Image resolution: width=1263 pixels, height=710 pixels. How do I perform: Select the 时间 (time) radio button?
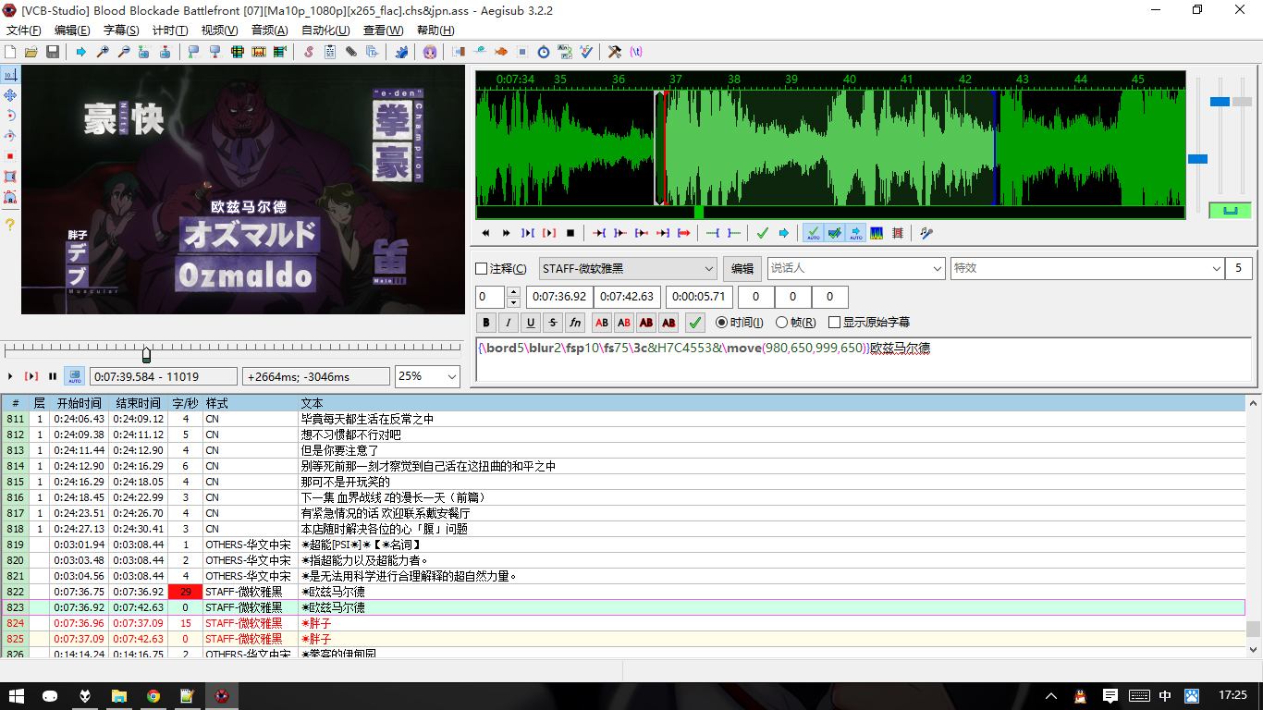(740, 323)
